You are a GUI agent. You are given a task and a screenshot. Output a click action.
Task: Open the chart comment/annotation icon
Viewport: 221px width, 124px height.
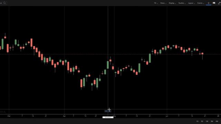click(x=214, y=3)
